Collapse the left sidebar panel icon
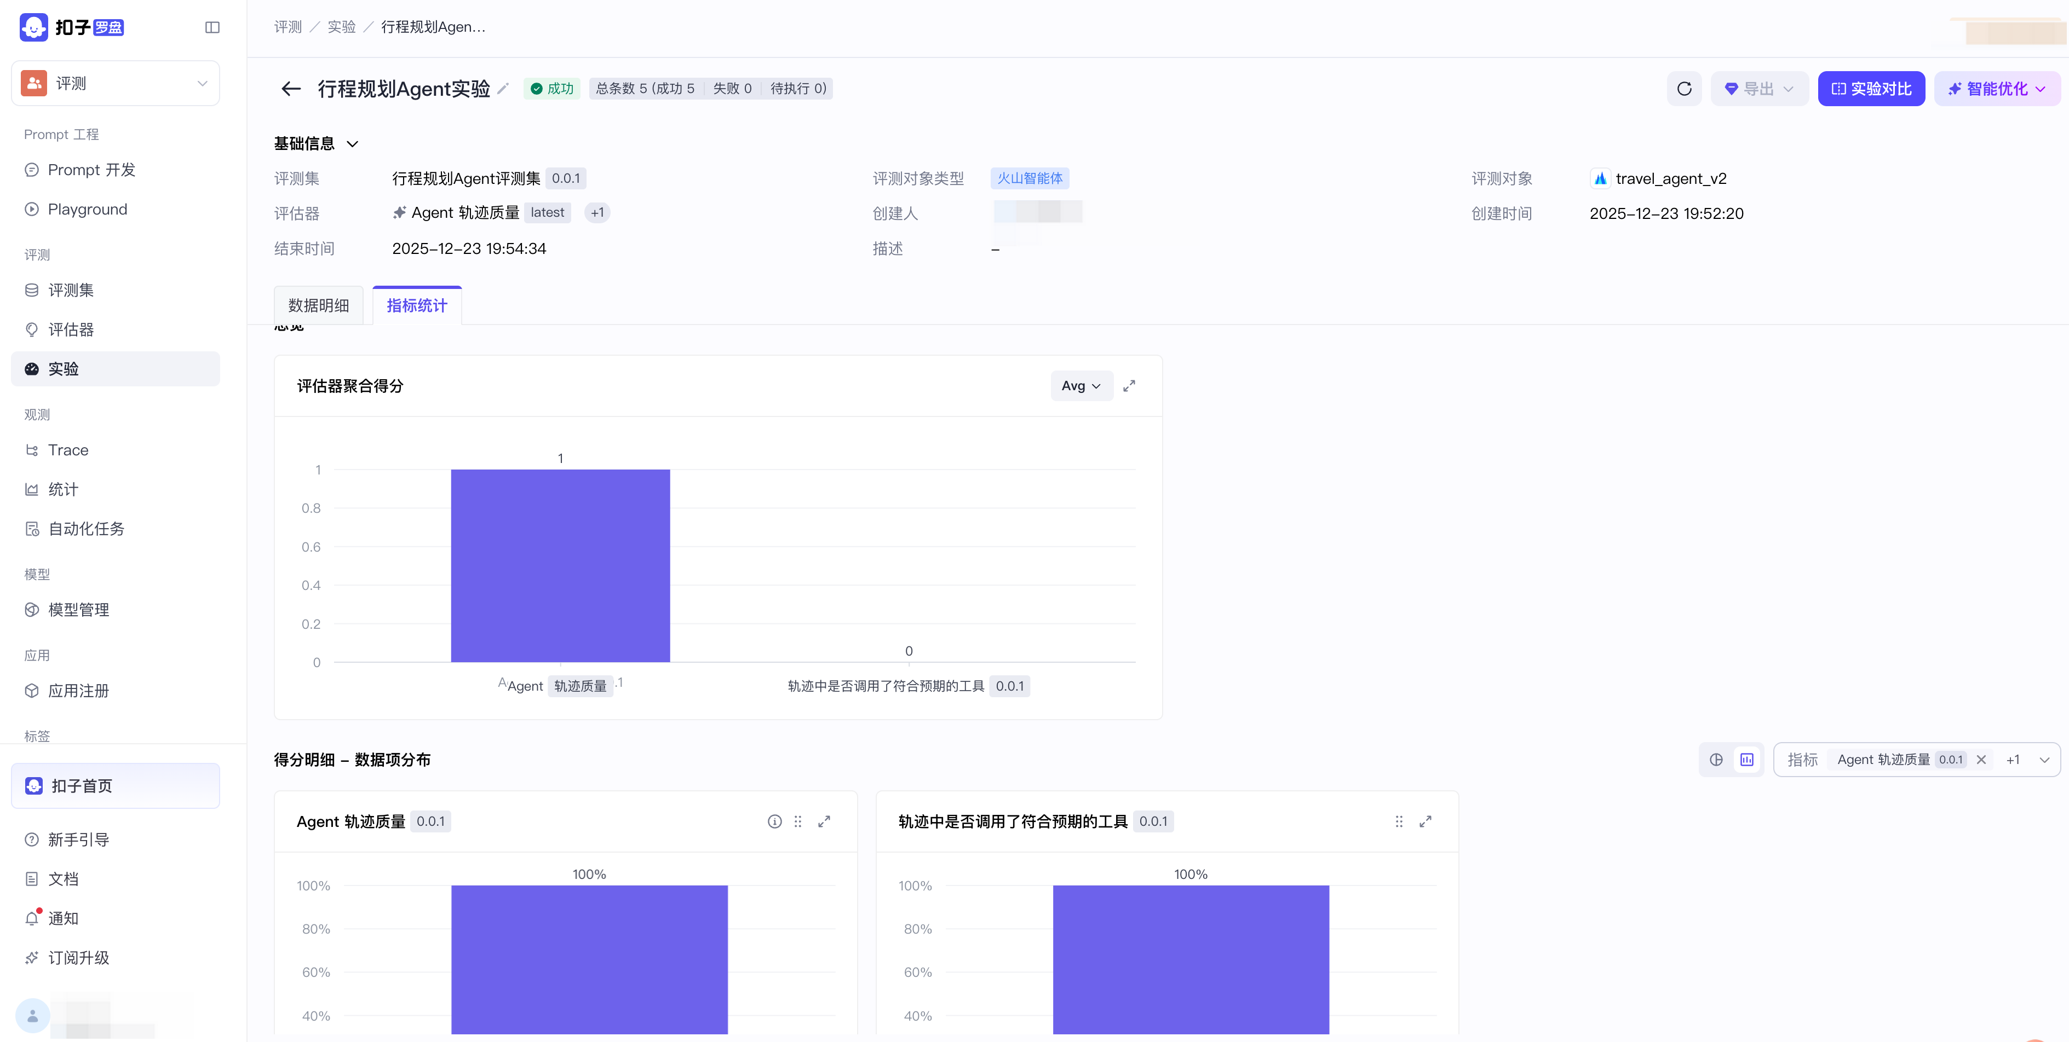Screen dimensions: 2069x1042 [212, 27]
